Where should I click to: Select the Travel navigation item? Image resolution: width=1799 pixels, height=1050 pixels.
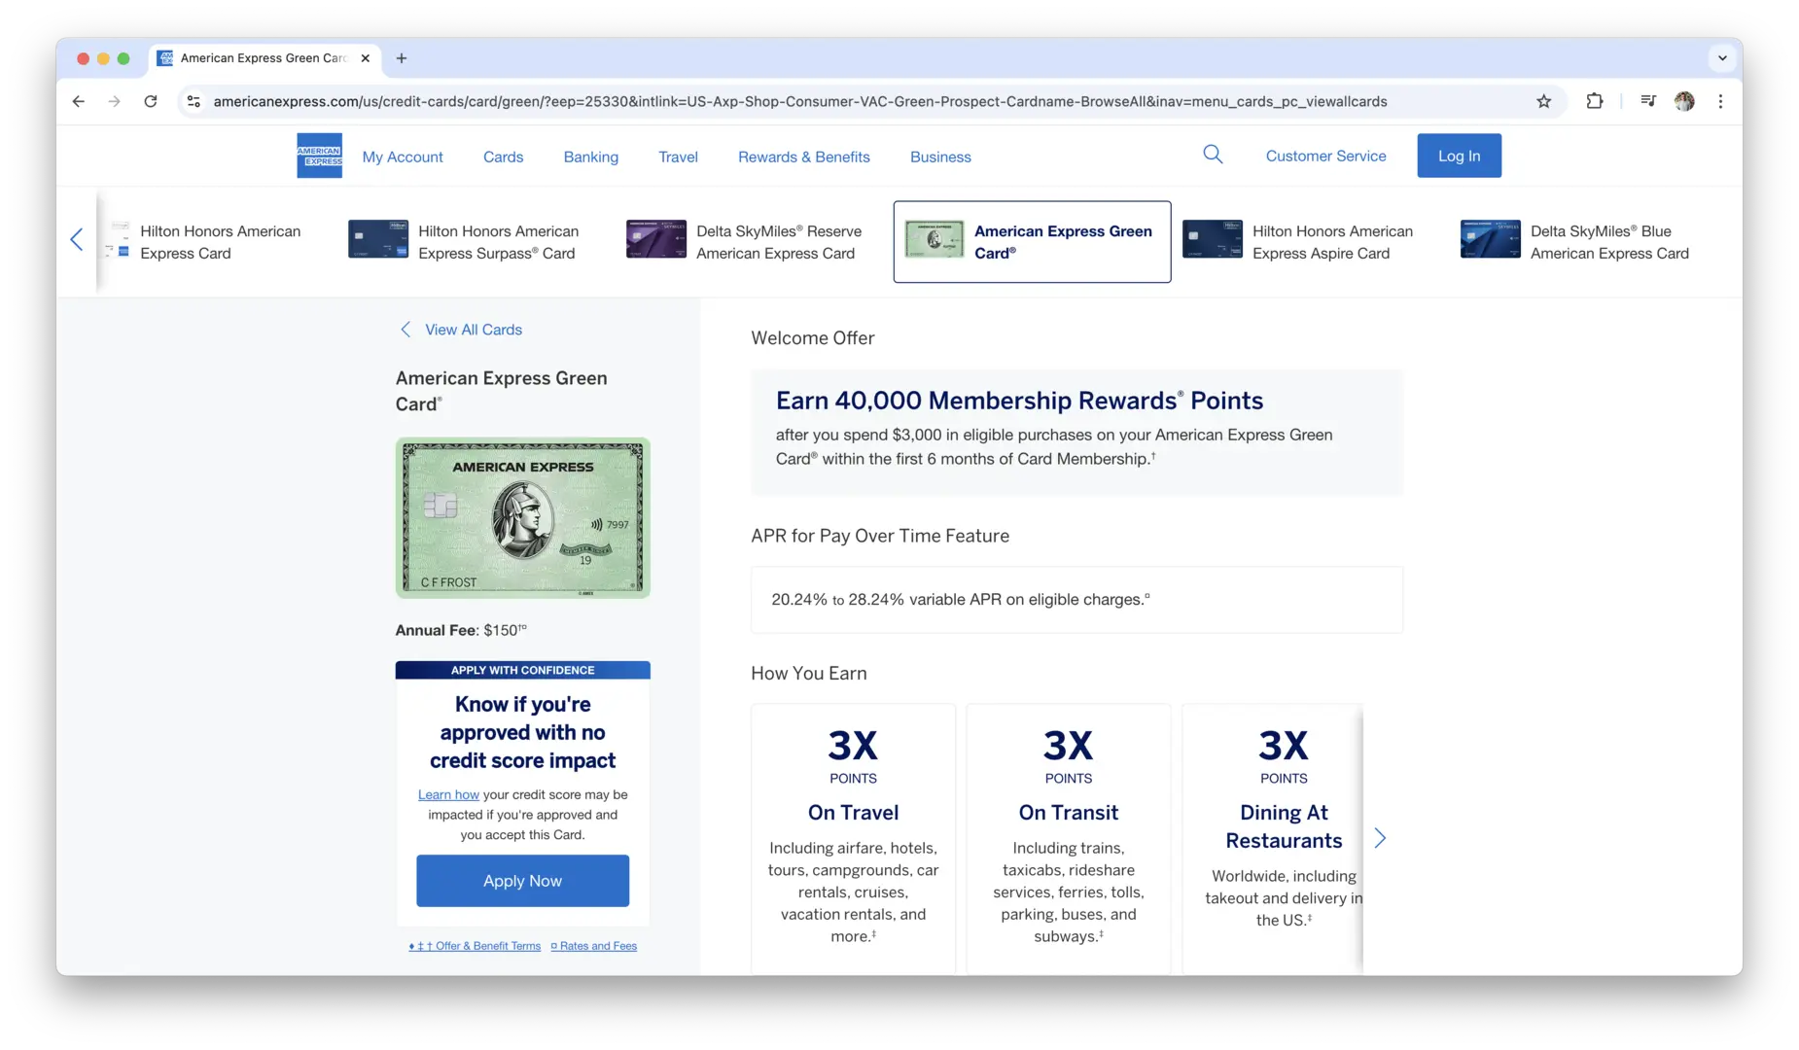pyautogui.click(x=678, y=157)
